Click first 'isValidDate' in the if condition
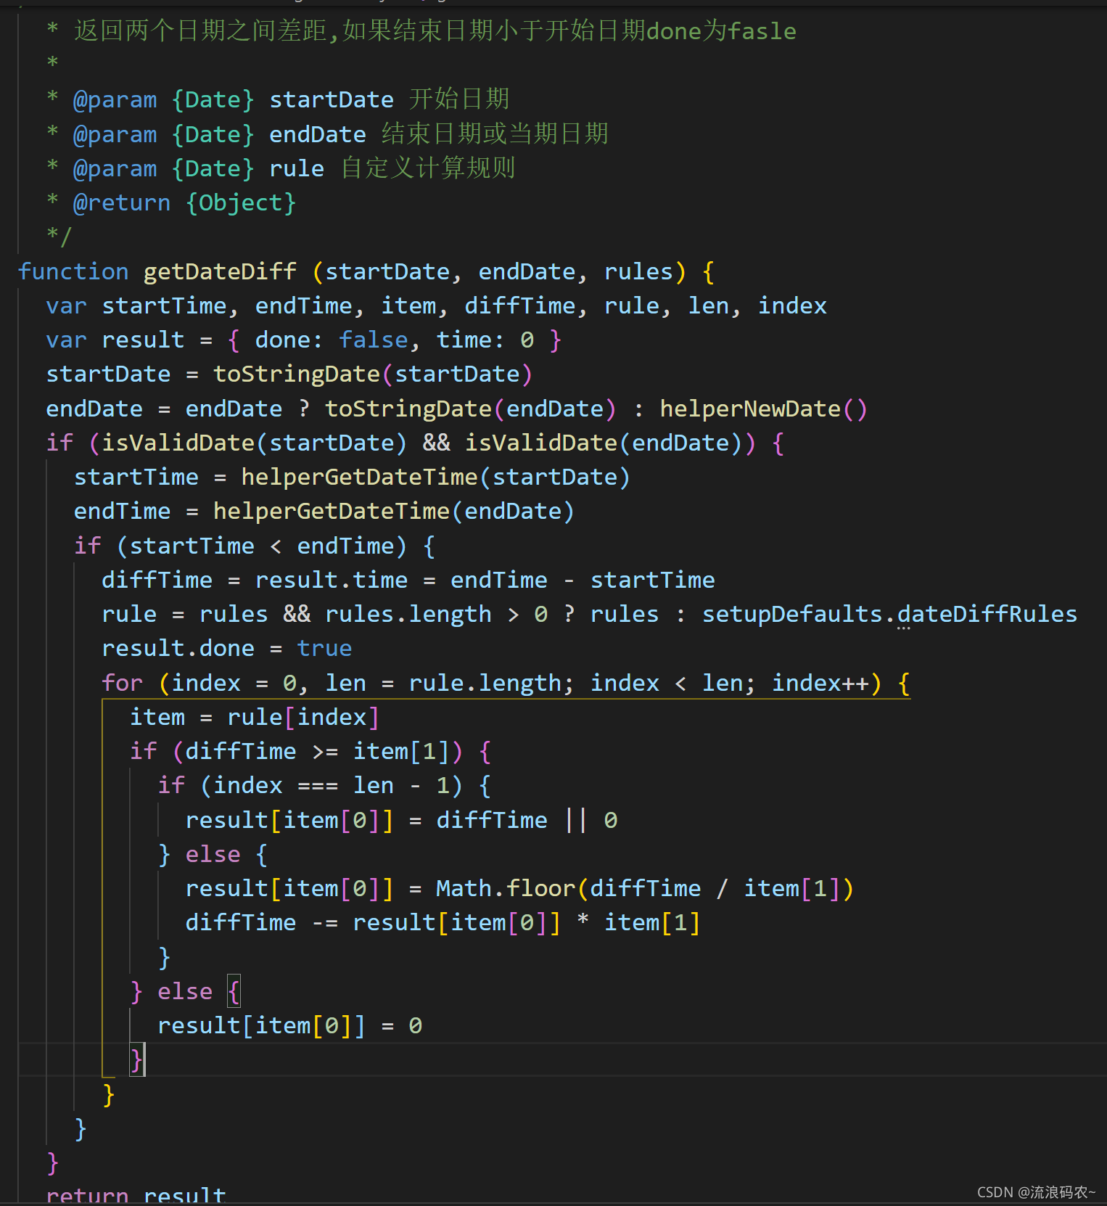The image size is (1107, 1206). [178, 443]
